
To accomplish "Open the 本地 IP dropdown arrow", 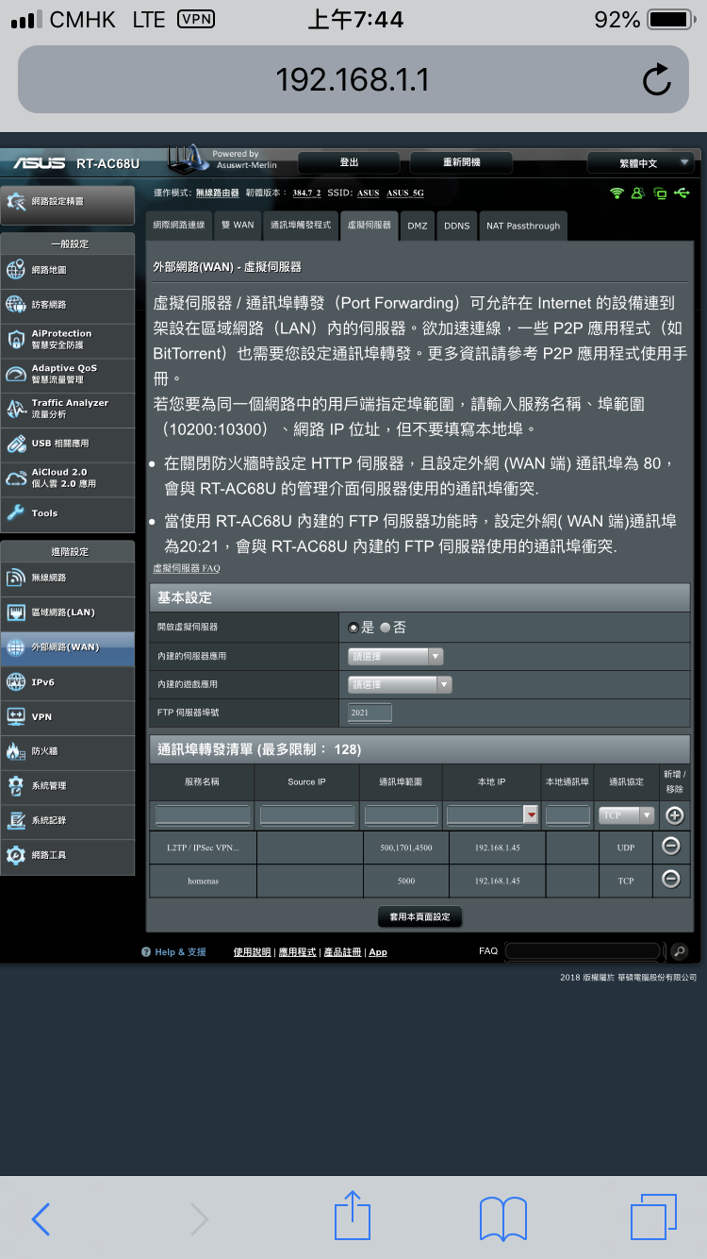I will tap(531, 815).
